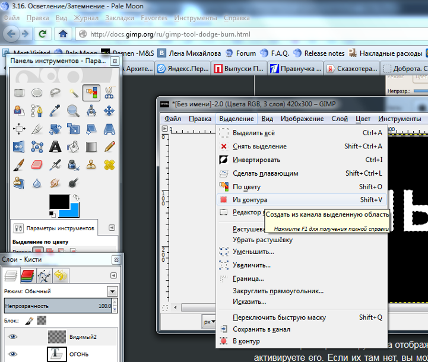The image size is (428, 362).
Task: Reset colors to black and white
Action: pos(52,214)
